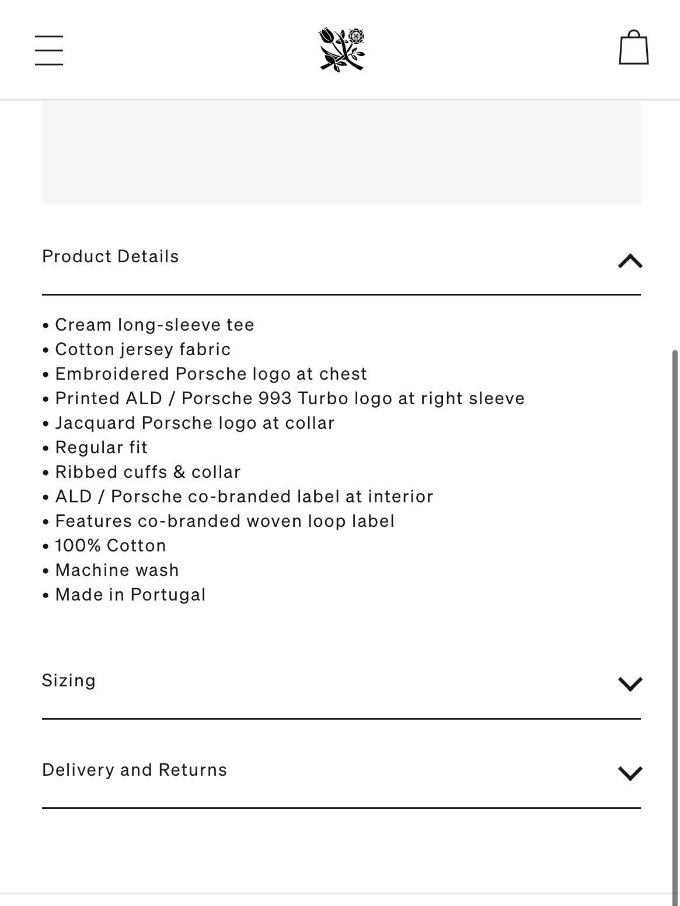Collapse Product Details with the up chevron
The image size is (680, 906).
[630, 261]
